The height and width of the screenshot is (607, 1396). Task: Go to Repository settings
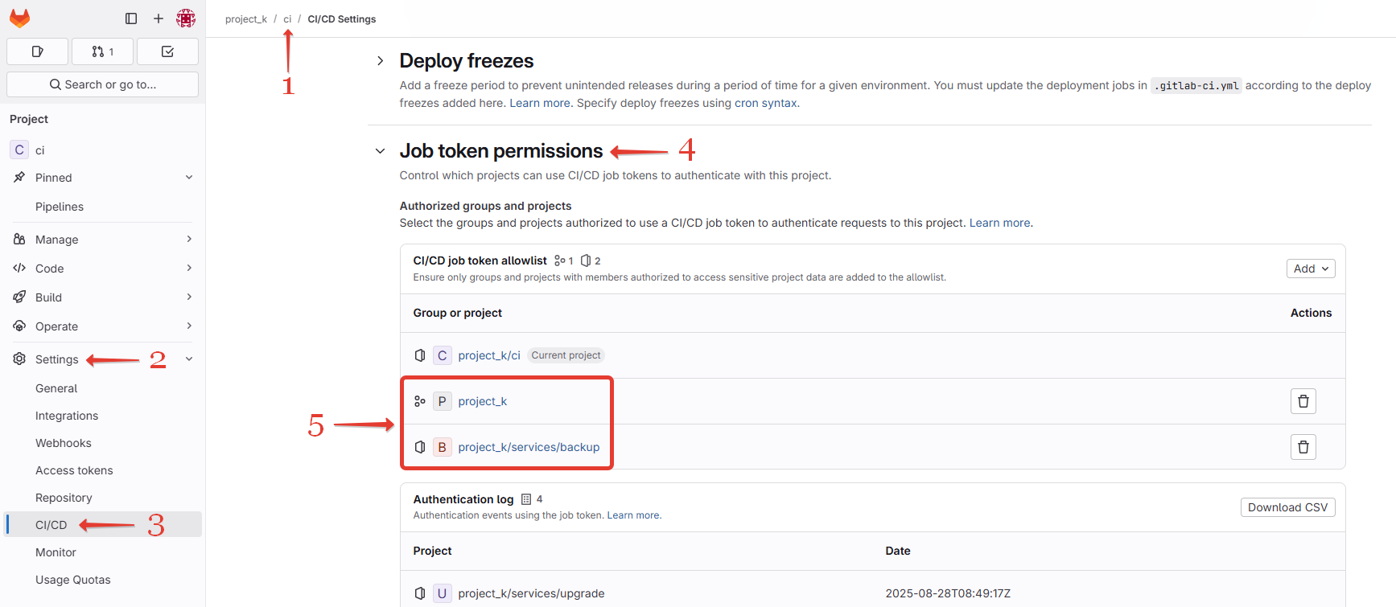point(64,498)
